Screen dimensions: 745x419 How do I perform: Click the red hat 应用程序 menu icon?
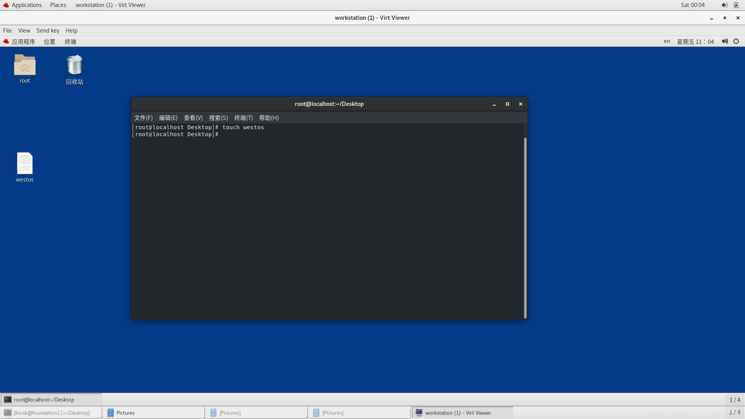pyautogui.click(x=6, y=42)
